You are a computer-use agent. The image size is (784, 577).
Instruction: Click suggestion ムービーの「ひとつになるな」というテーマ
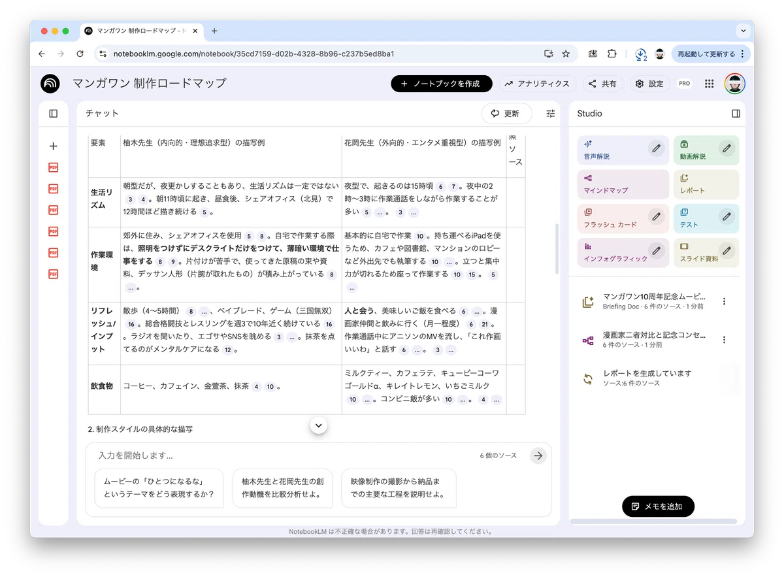click(159, 487)
